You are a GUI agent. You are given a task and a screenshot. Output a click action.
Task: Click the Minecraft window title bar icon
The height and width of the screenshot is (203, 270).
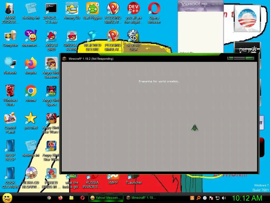pyautogui.click(x=64, y=59)
